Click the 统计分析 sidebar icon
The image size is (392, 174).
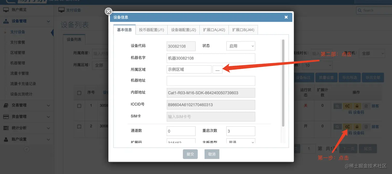click(x=6, y=128)
